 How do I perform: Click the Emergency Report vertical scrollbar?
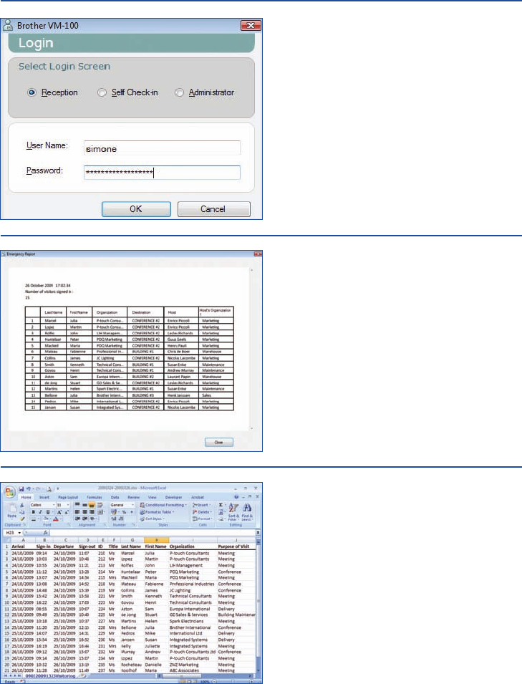[251, 349]
